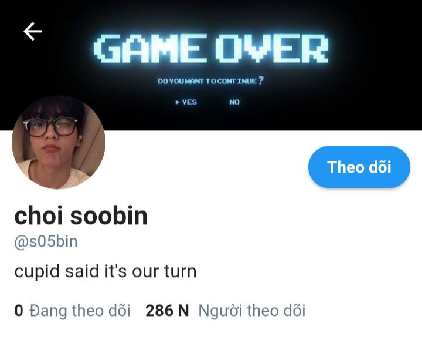
Task: Click the glasses in the avatar photo
Action: click(x=50, y=127)
